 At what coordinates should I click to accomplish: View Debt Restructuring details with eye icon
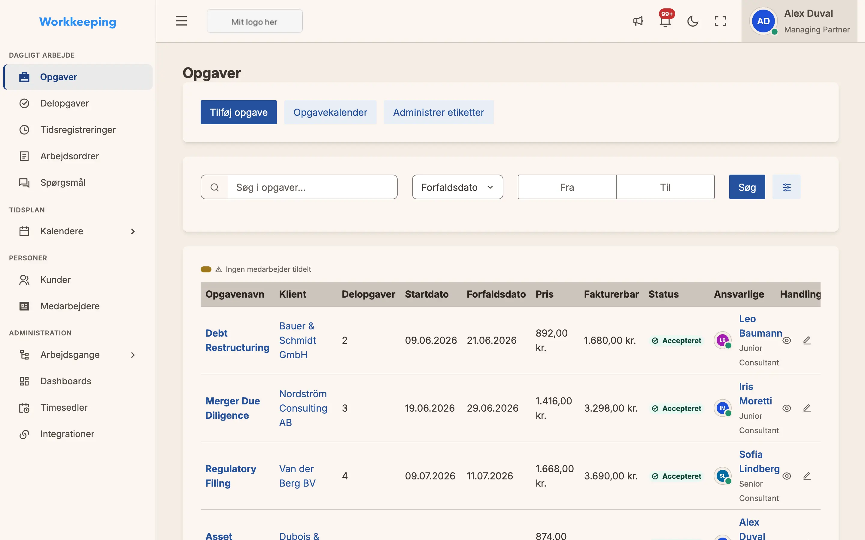click(786, 340)
